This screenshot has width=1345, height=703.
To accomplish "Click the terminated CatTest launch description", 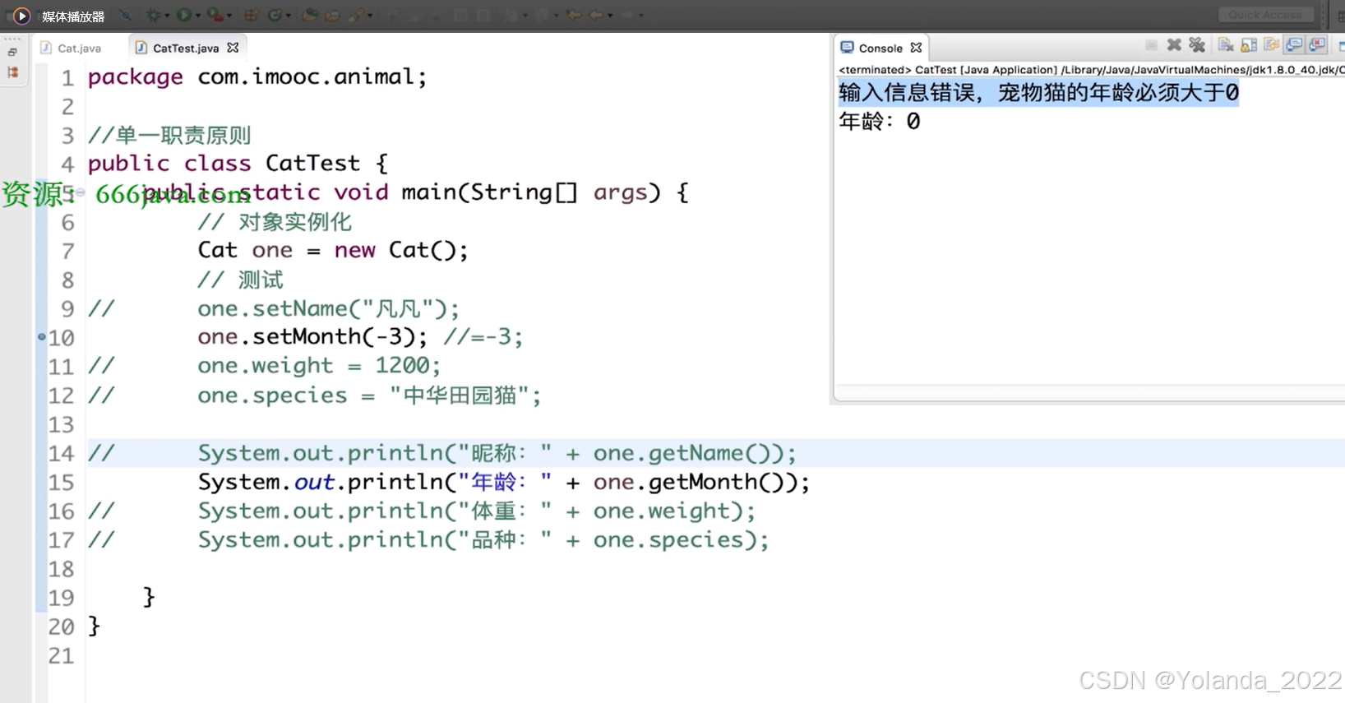I will 1091,70.
